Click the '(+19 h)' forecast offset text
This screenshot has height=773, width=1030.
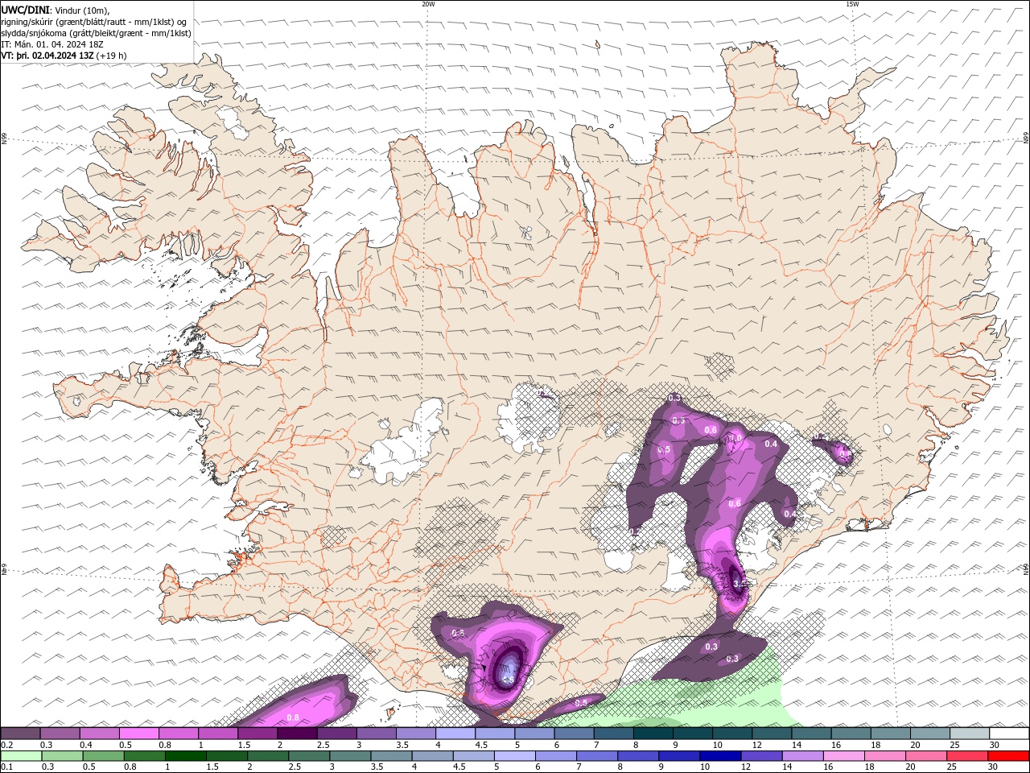(111, 56)
